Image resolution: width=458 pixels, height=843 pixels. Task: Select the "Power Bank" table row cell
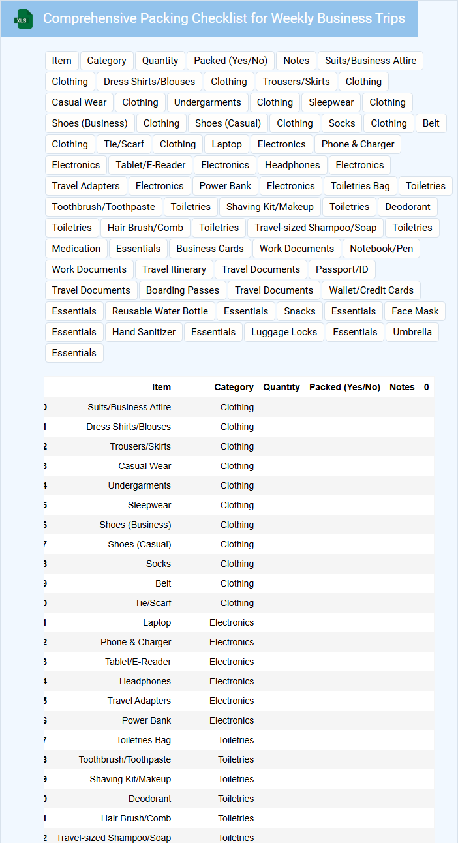147,720
